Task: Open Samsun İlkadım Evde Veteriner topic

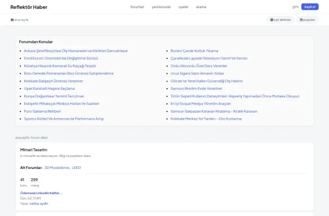Action: click(x=196, y=89)
